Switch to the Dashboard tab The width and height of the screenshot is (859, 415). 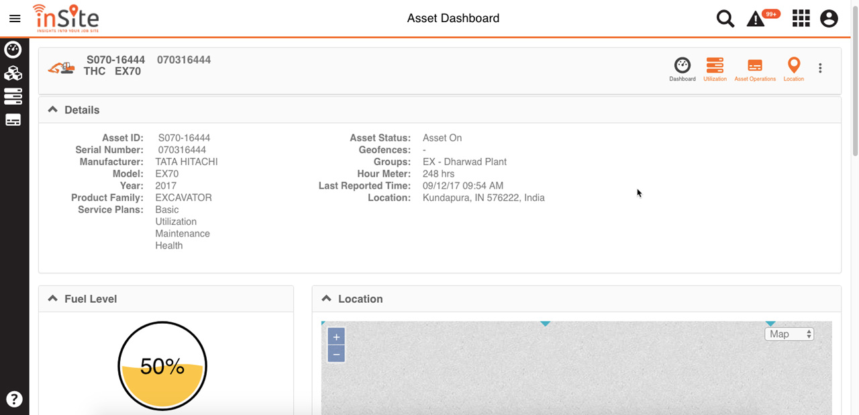[x=683, y=70]
